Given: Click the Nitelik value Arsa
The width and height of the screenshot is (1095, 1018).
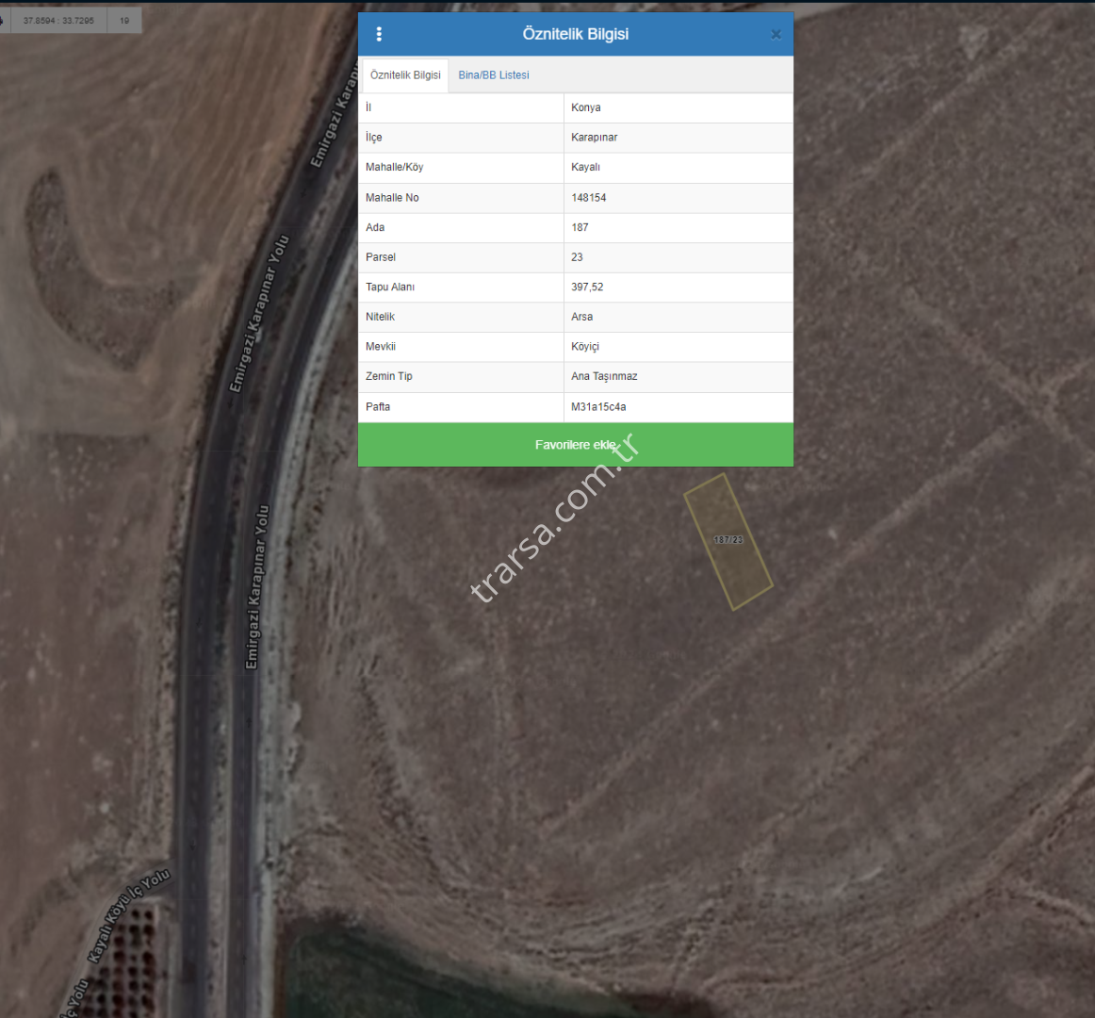Looking at the screenshot, I should pyautogui.click(x=581, y=317).
